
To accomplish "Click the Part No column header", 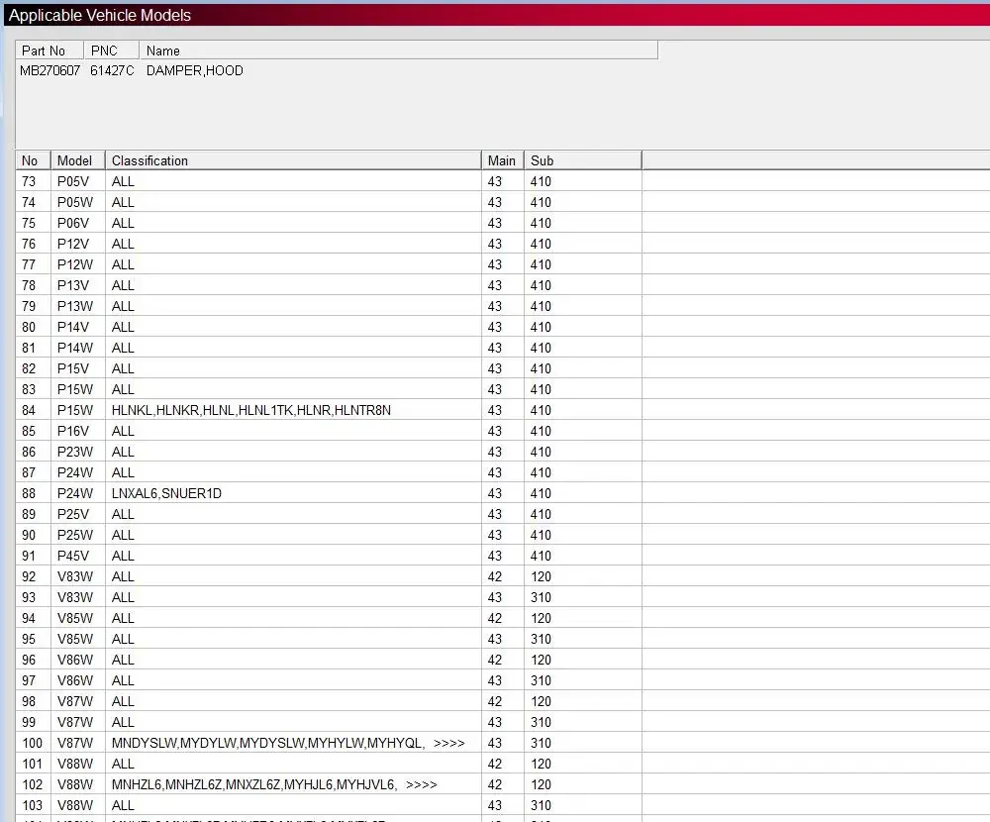I will (49, 51).
